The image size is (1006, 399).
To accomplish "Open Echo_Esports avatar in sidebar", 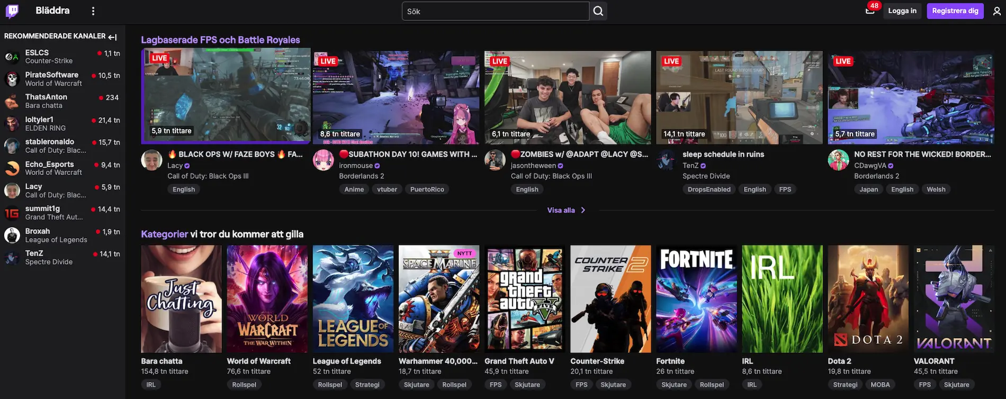I will tap(12, 168).
